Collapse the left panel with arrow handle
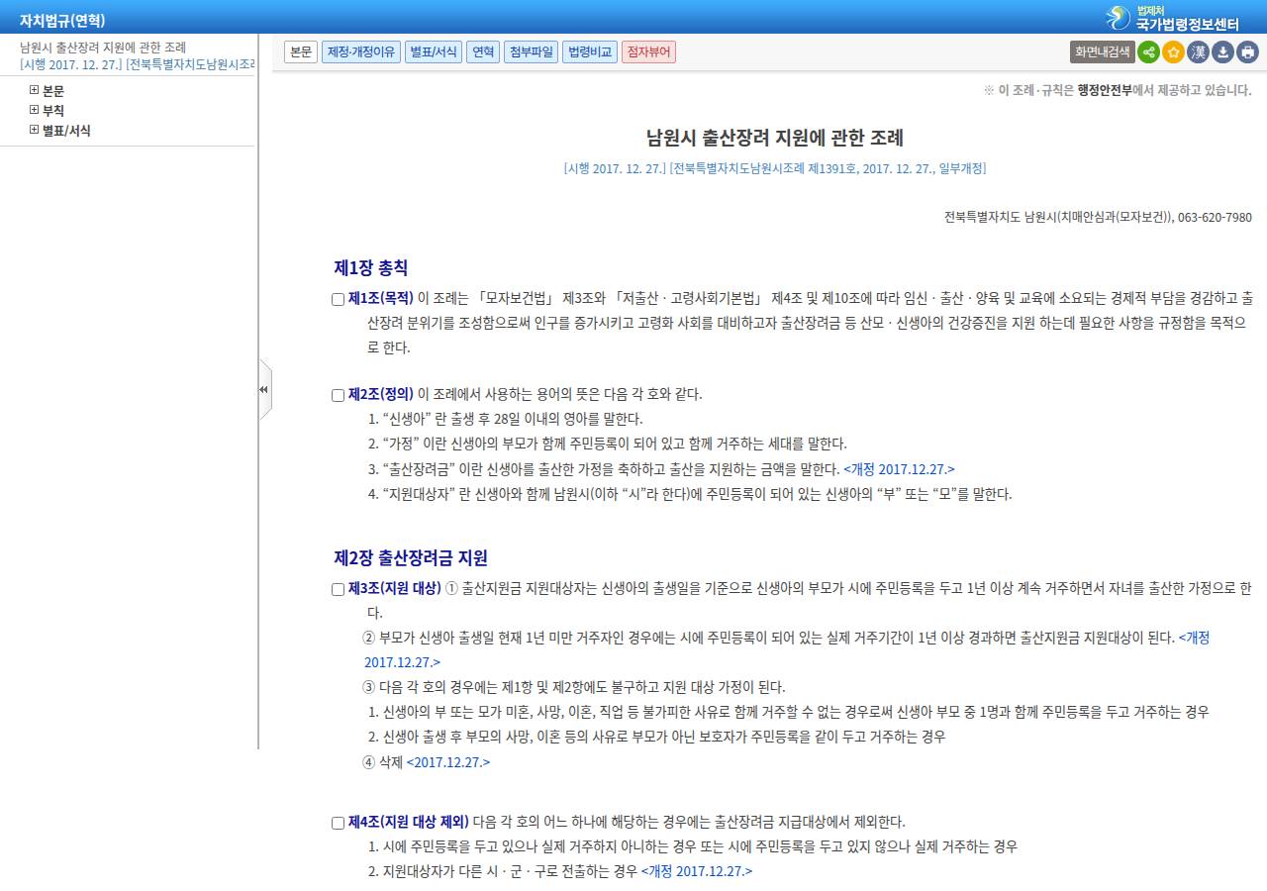This screenshot has width=1267, height=891. 264,389
